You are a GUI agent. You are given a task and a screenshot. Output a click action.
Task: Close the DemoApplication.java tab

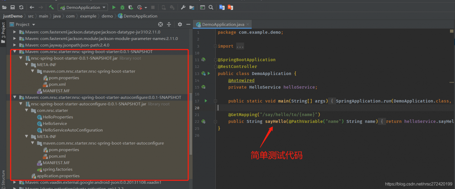pos(248,25)
